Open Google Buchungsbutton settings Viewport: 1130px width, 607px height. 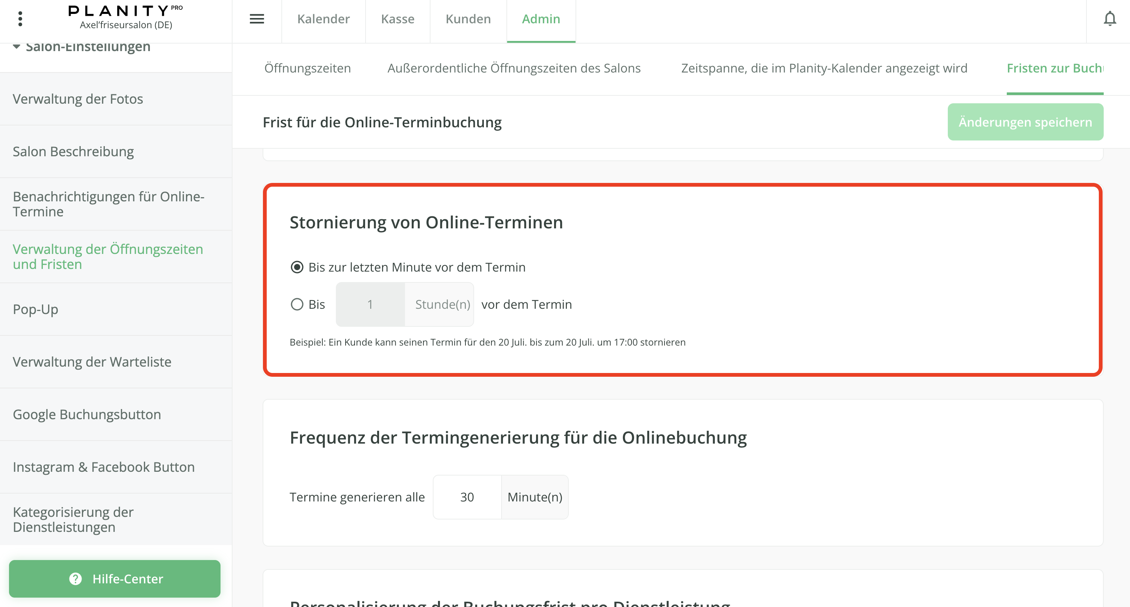[87, 414]
